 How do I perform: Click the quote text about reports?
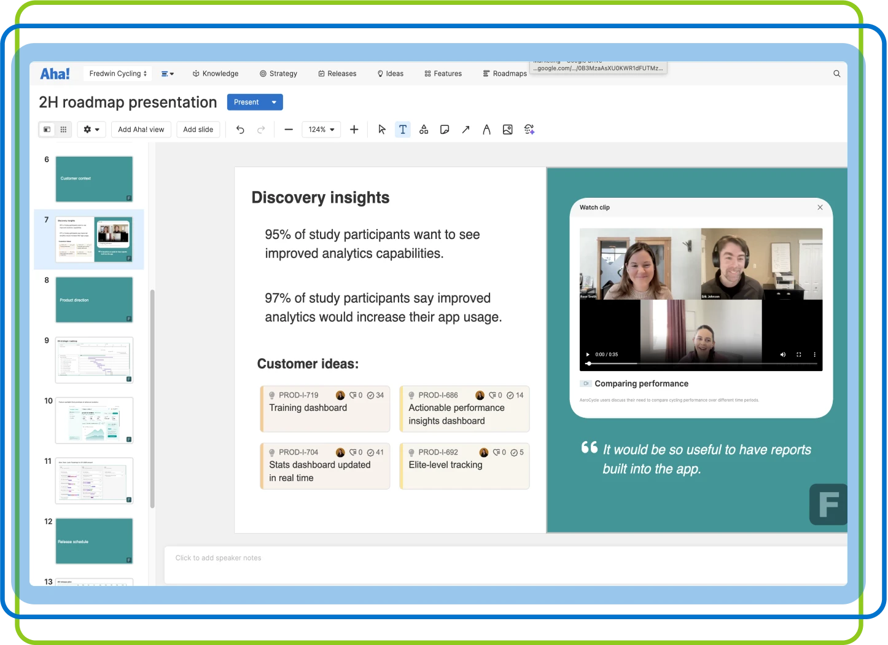[706, 459]
